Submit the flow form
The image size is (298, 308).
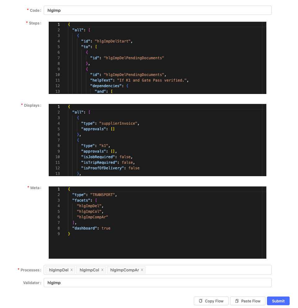pos(278,301)
